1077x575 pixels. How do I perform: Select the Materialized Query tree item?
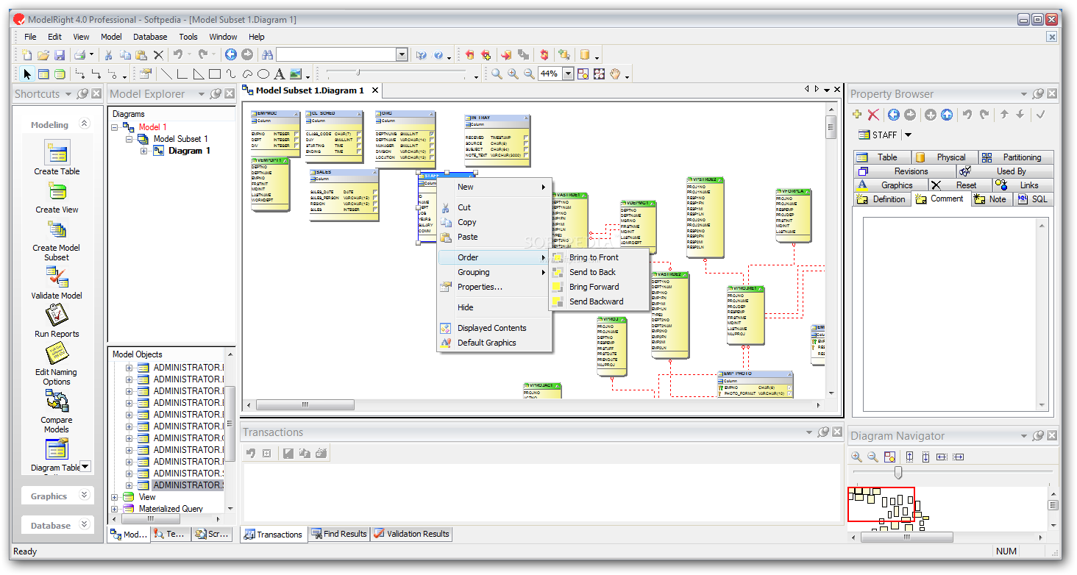(171, 509)
